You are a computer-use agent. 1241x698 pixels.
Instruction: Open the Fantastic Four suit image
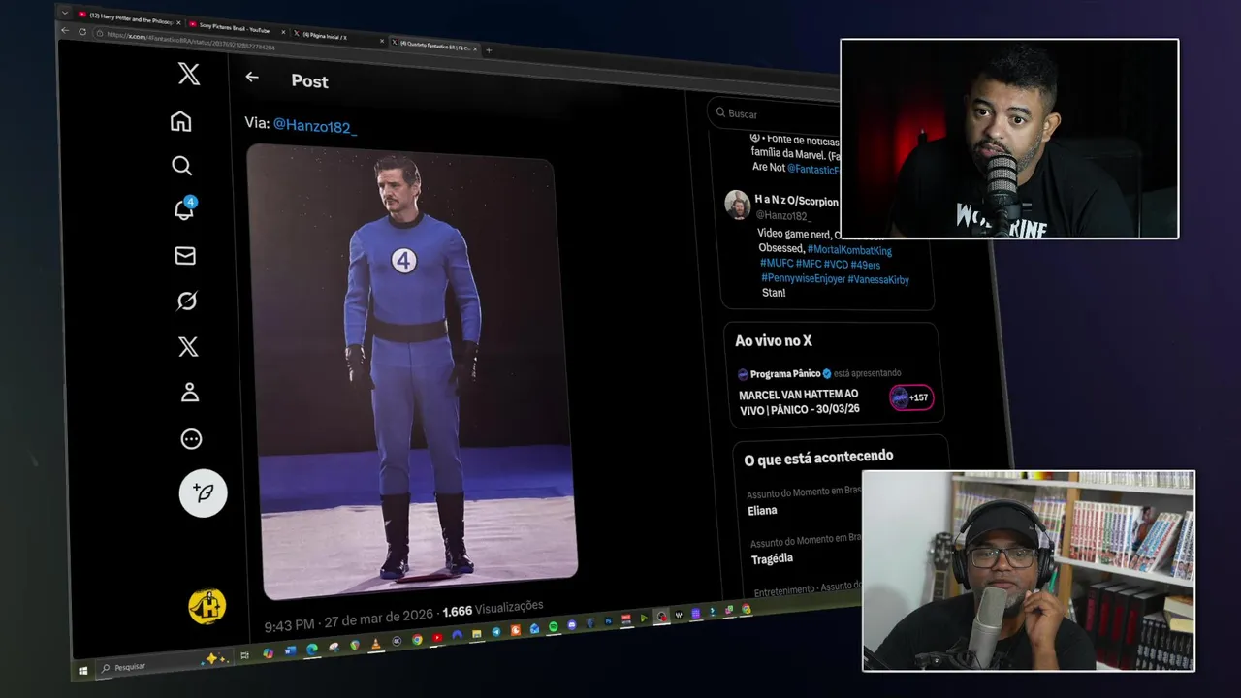tap(411, 371)
